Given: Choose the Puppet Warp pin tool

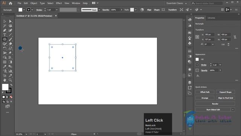Looking at the screenshot, I should click(x=10, y=53).
